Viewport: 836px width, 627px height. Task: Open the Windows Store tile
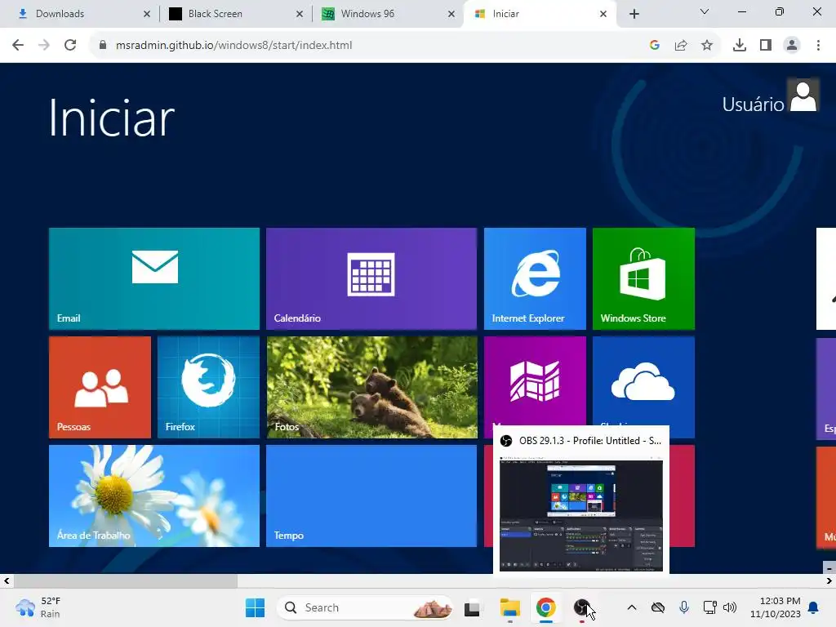tap(643, 278)
